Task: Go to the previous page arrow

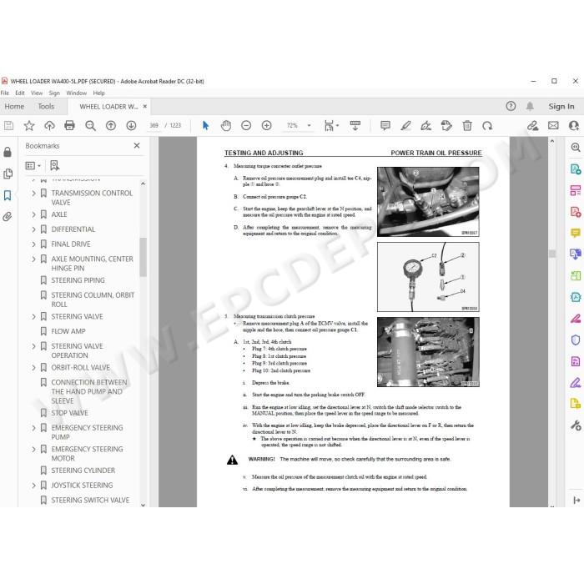Action: click(x=111, y=126)
